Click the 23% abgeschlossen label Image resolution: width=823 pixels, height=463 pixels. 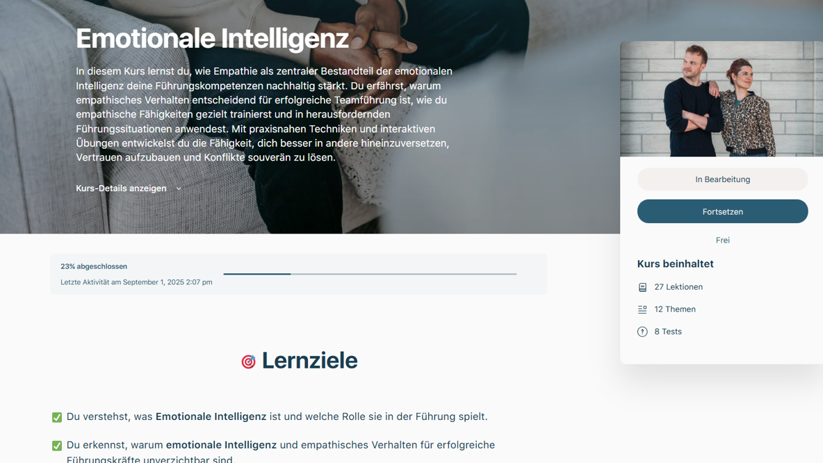(x=94, y=267)
